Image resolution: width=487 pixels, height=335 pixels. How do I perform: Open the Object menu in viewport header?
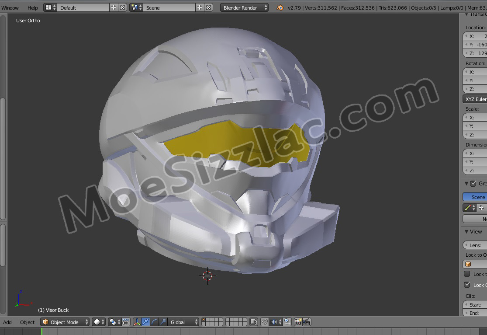coord(28,322)
